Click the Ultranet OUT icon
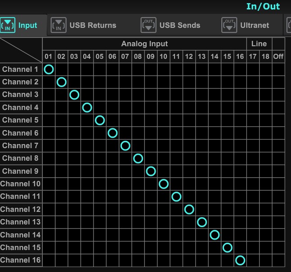Screen dimensions: 291x272 229,25
